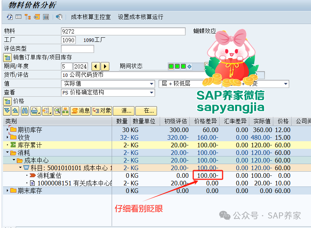Click the open folder icon beside 成本中心
Viewport: 311px width, 228px height.
tap(20, 160)
